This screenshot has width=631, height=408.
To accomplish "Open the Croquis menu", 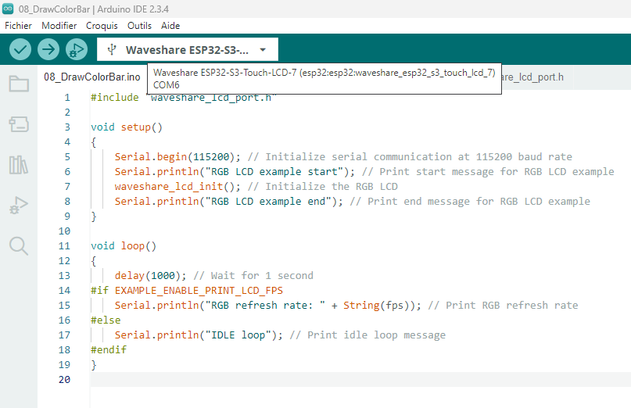I will (x=102, y=26).
